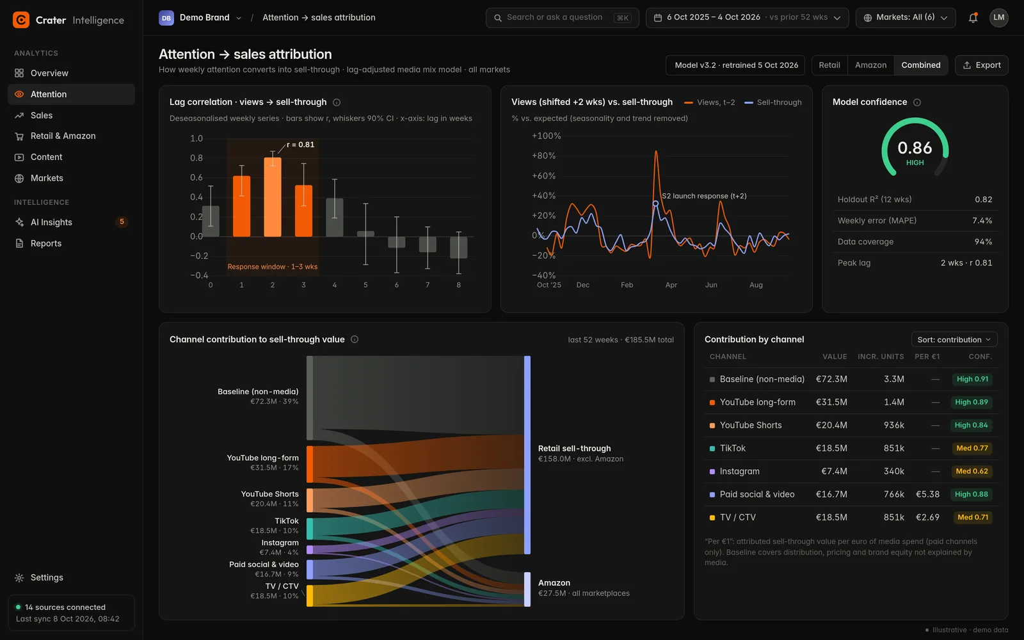1024x640 pixels.
Task: Open the date range picker dropdown
Action: pyautogui.click(x=747, y=18)
